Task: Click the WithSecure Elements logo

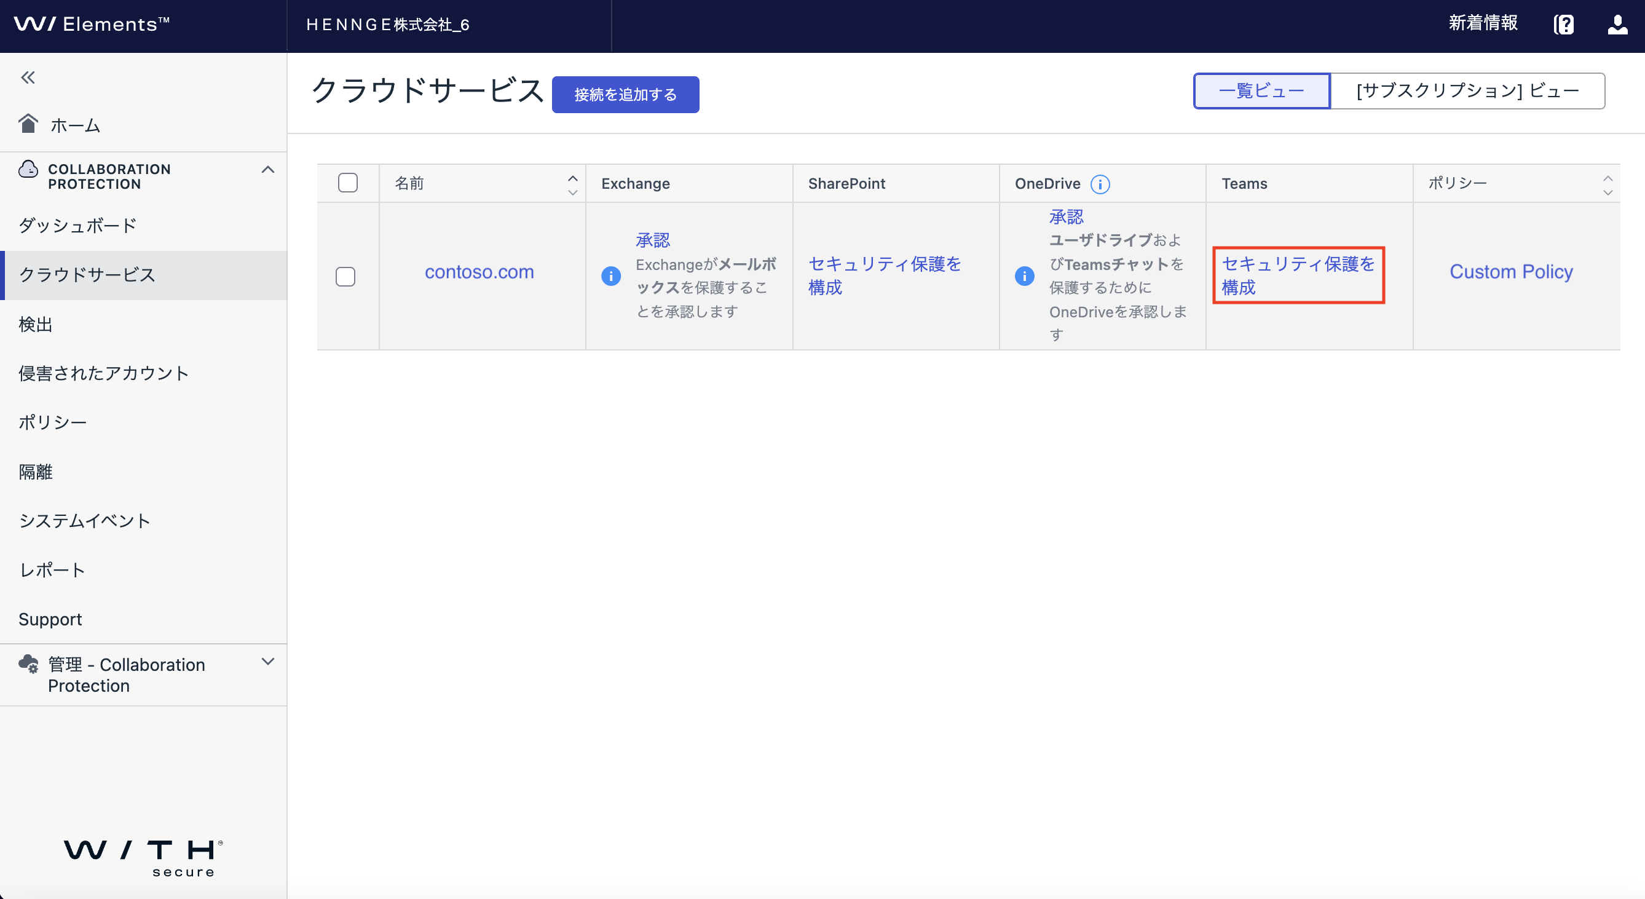Action: tap(92, 24)
